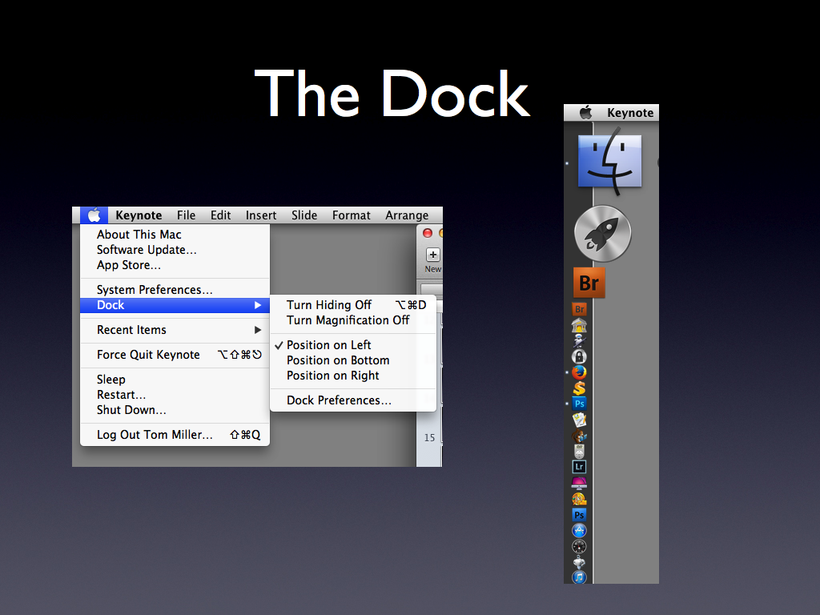Choose About This Mac
The width and height of the screenshot is (820, 615).
pyautogui.click(x=175, y=235)
